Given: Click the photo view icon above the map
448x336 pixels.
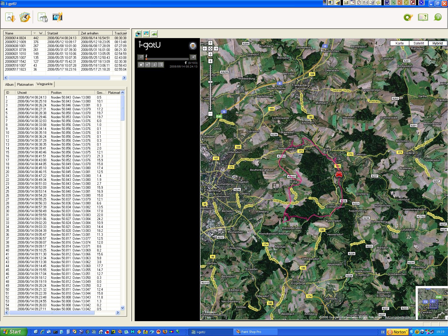Looking at the screenshot, I should 146,34.
